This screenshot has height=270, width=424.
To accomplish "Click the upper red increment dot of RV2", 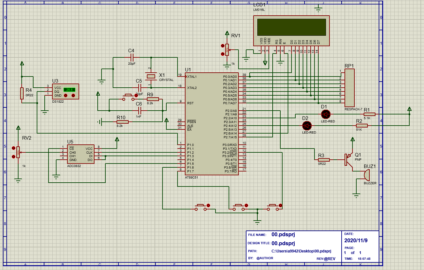I will coord(13,148).
